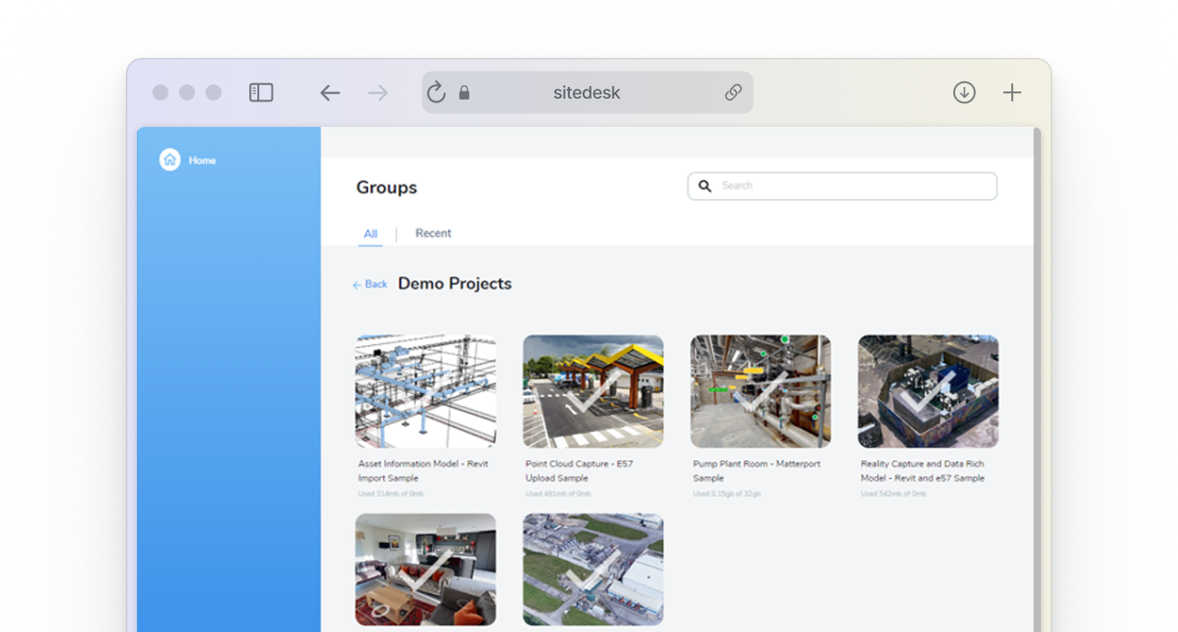
Task: Open Asset Information Model Revit thumbnail
Action: [425, 391]
